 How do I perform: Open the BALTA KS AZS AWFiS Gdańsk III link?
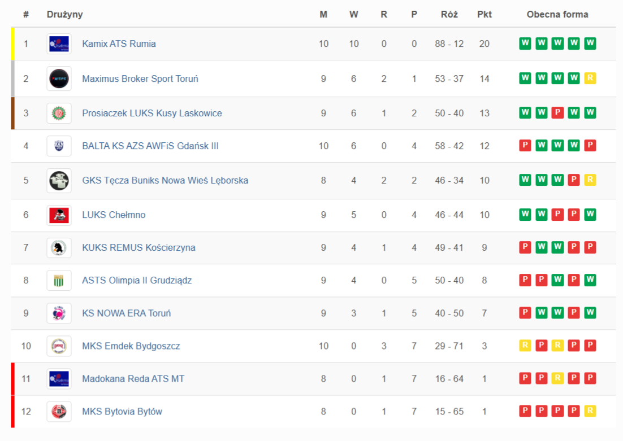click(x=150, y=146)
